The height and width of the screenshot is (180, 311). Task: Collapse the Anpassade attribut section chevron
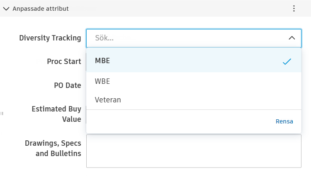6,9
